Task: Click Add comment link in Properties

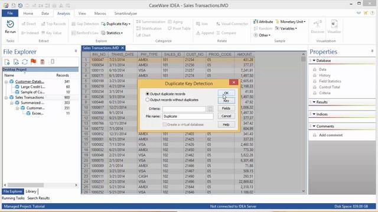Action: [x=331, y=135]
